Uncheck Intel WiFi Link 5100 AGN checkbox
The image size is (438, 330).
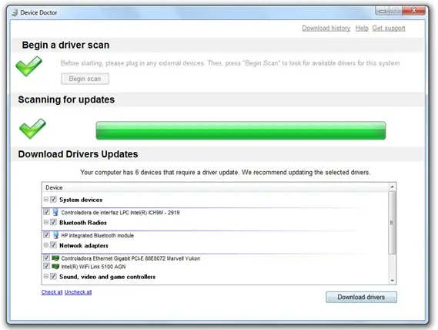coord(47,266)
